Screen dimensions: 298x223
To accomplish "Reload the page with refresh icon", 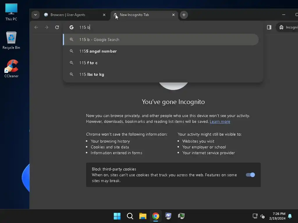I will point(57,27).
